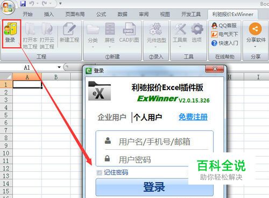Expand the 分类 dropdown arrow
The image size is (269, 198).
pyautogui.click(x=93, y=47)
